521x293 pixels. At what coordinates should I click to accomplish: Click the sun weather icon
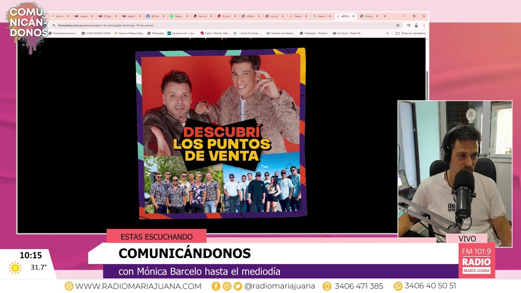15,268
